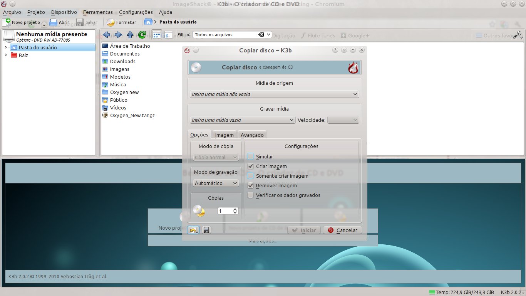
Task: Select Downloads folder
Action: pos(119,61)
